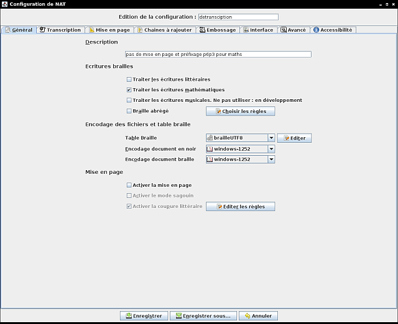Uncheck Traiter les écritures mathématiques
The width and height of the screenshot is (398, 324).
(x=129, y=90)
